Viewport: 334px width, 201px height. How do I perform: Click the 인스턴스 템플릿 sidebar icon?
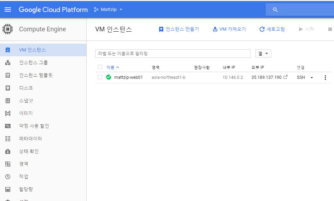8,75
